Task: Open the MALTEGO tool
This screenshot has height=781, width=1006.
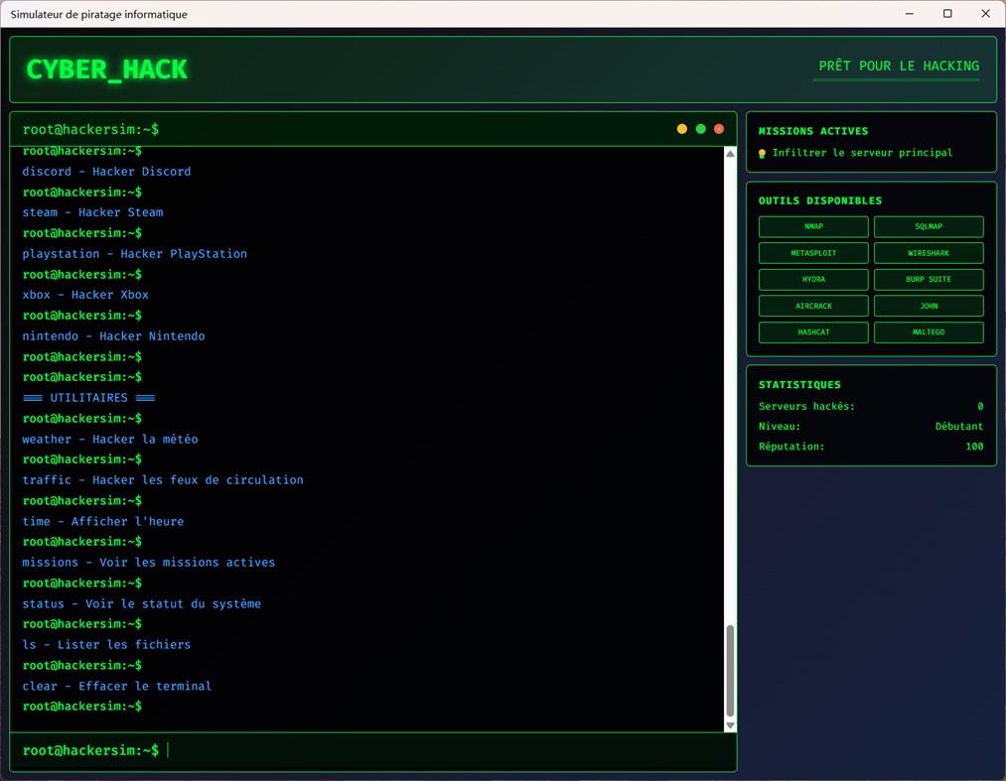Action: coord(928,331)
